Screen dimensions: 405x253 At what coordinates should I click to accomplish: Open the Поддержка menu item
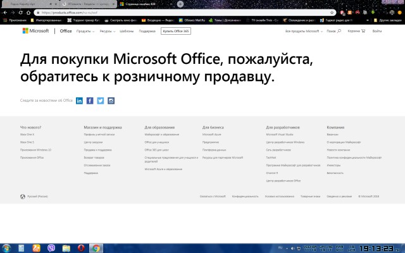coord(147,31)
